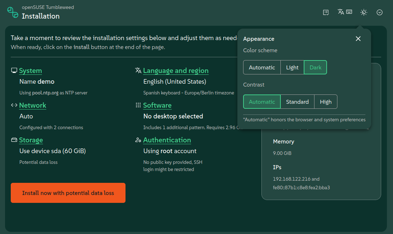Click the drive icon beside Storage
Image resolution: width=393 pixels, height=234 pixels.
(x=14, y=140)
